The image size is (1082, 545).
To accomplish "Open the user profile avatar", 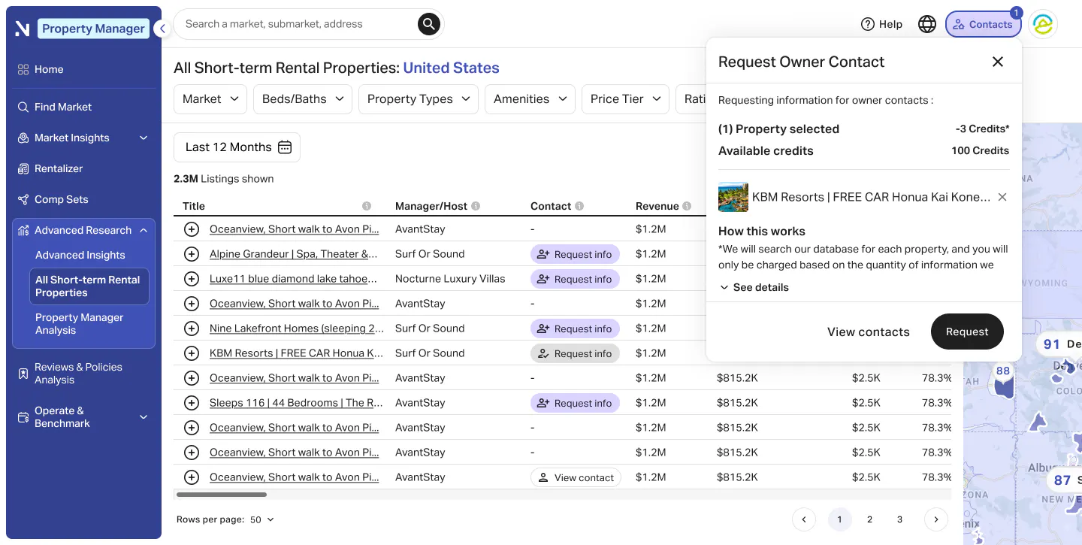I will 1043,24.
